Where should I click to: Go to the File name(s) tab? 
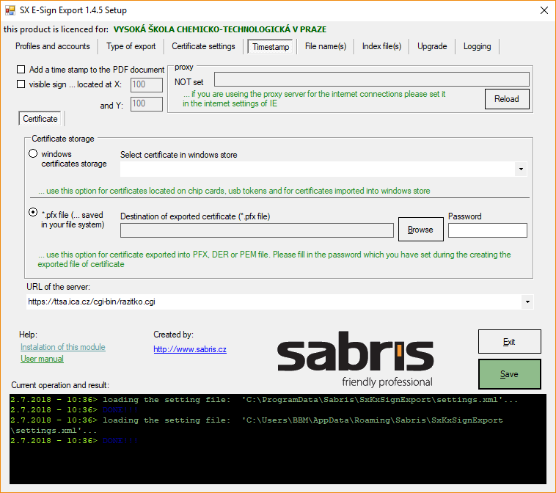[326, 46]
